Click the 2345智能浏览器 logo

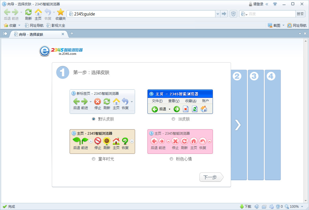61,51
